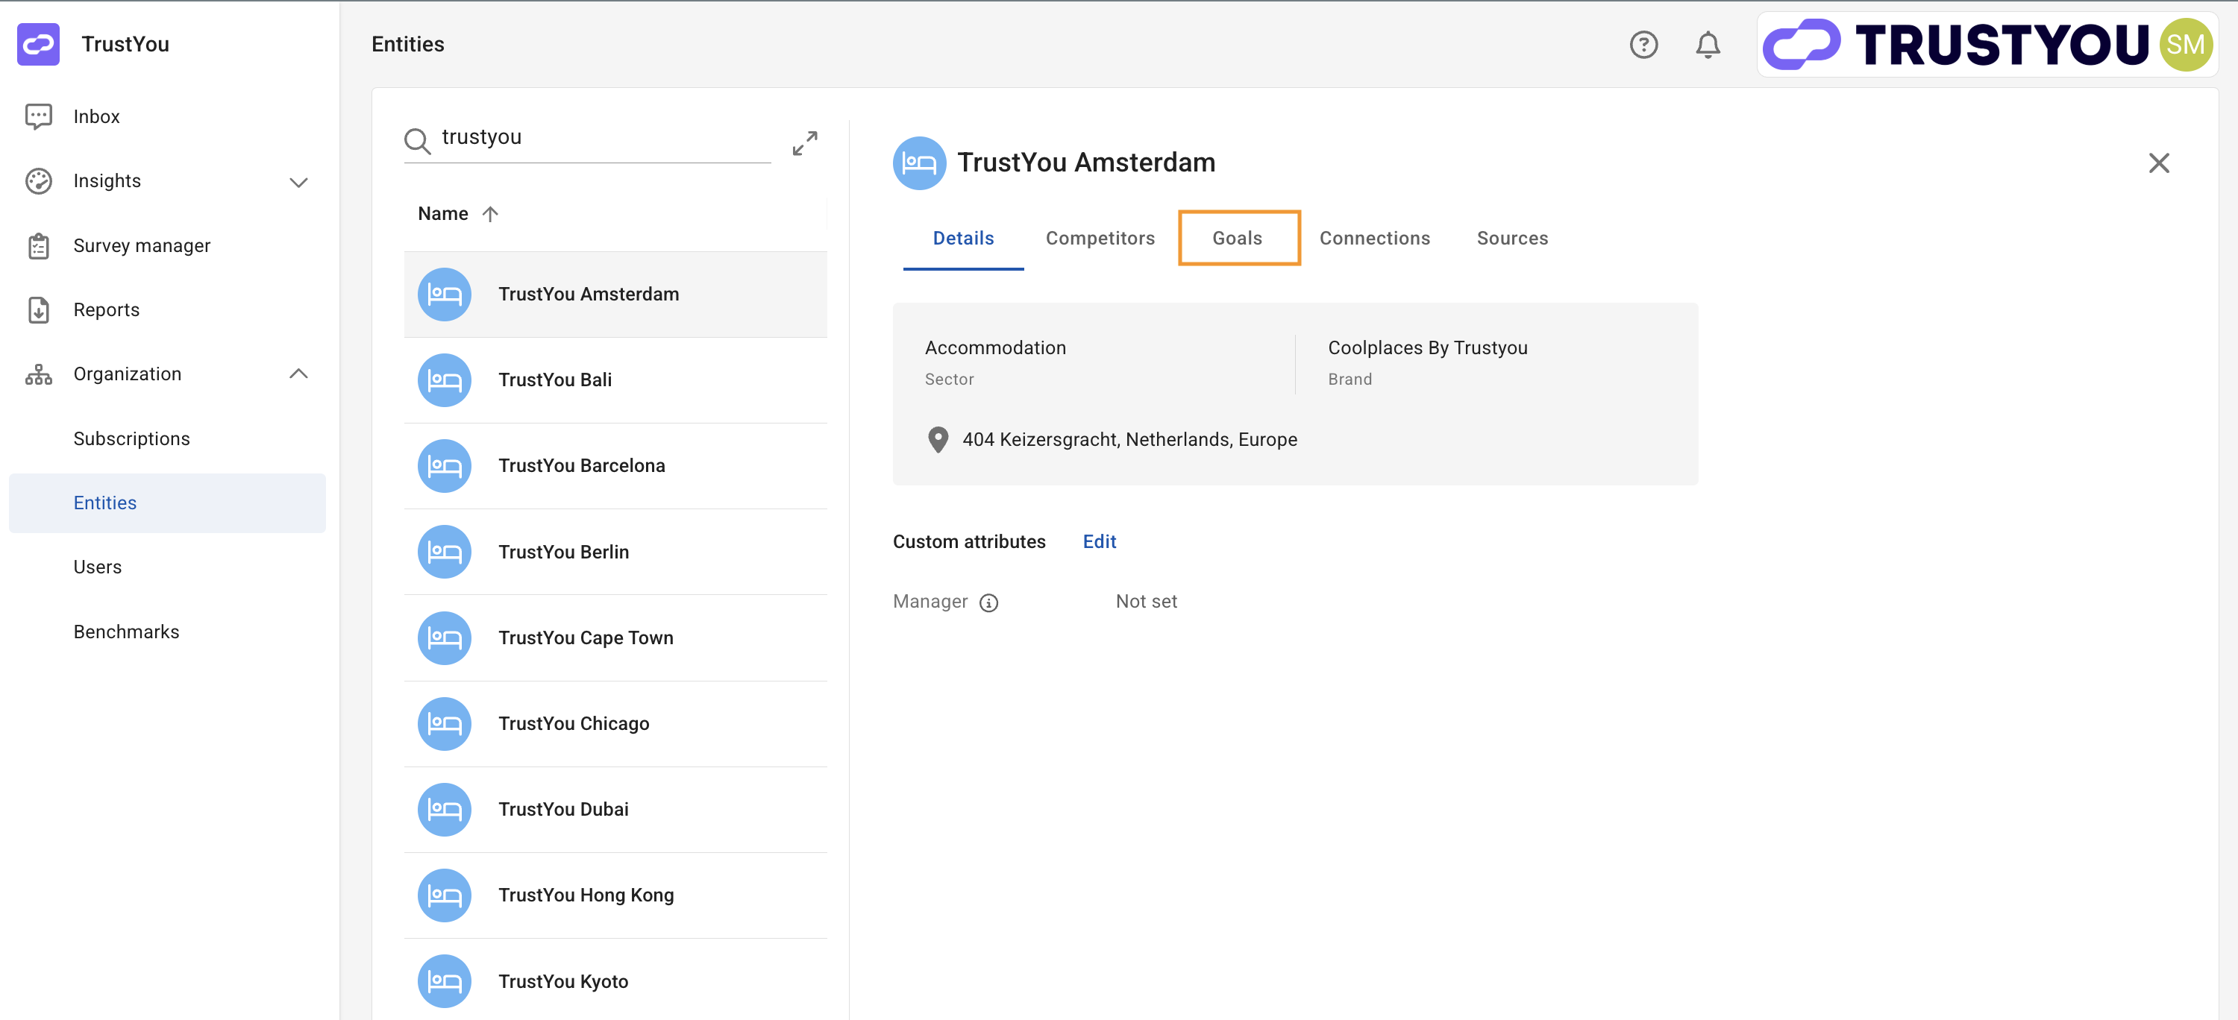This screenshot has width=2238, height=1020.
Task: Click the bed icon in entity detail header
Action: 919,163
